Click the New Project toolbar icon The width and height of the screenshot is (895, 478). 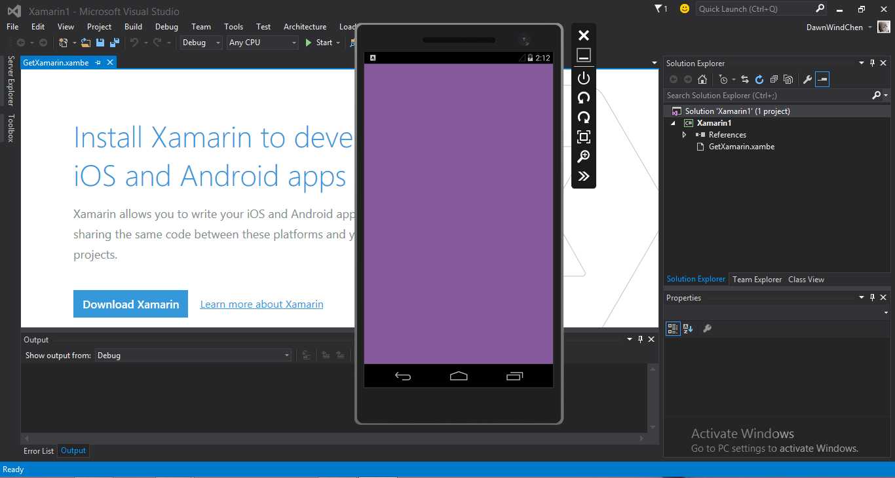[x=63, y=43]
